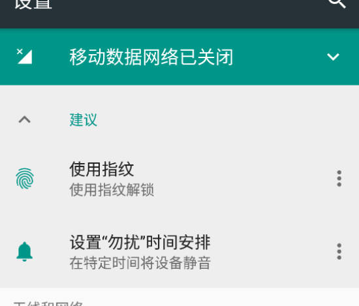Tap the fingerprint suggestion row background
The width and height of the screenshot is (359, 306).
click(x=179, y=179)
